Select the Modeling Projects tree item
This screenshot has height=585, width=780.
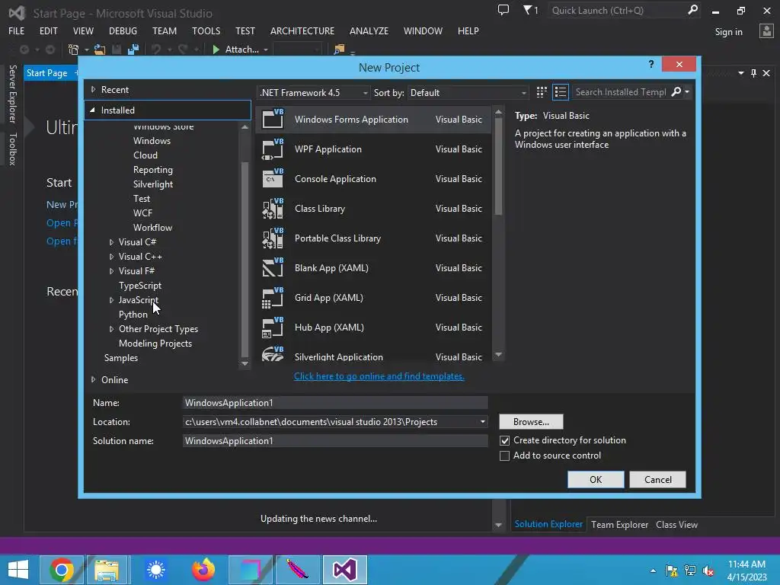(155, 344)
